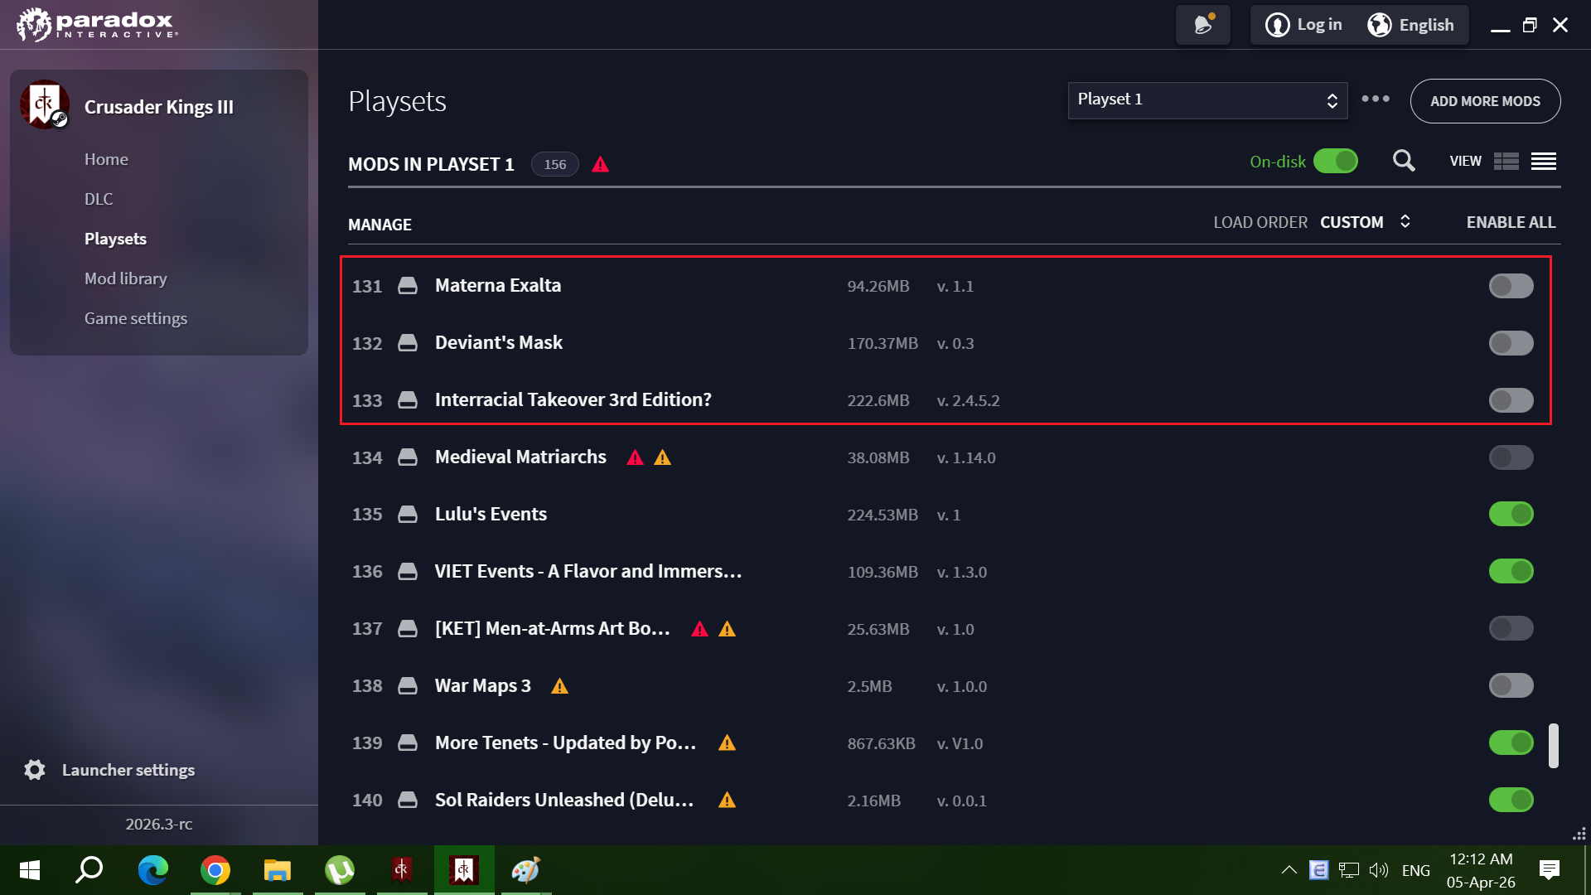Click the search magnifier in mods list

(x=1404, y=161)
